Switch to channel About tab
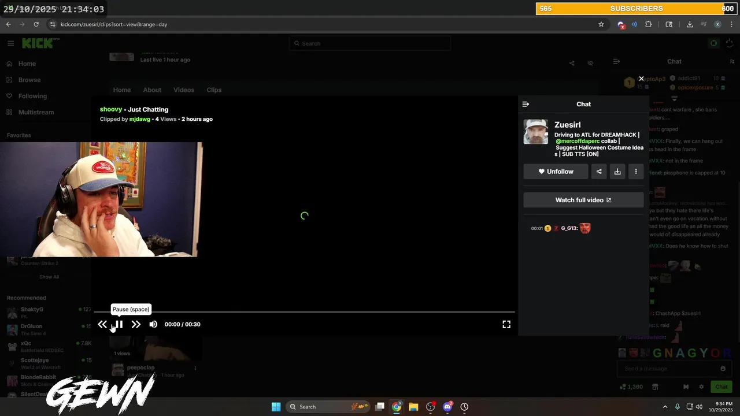The width and height of the screenshot is (740, 416). click(x=152, y=90)
